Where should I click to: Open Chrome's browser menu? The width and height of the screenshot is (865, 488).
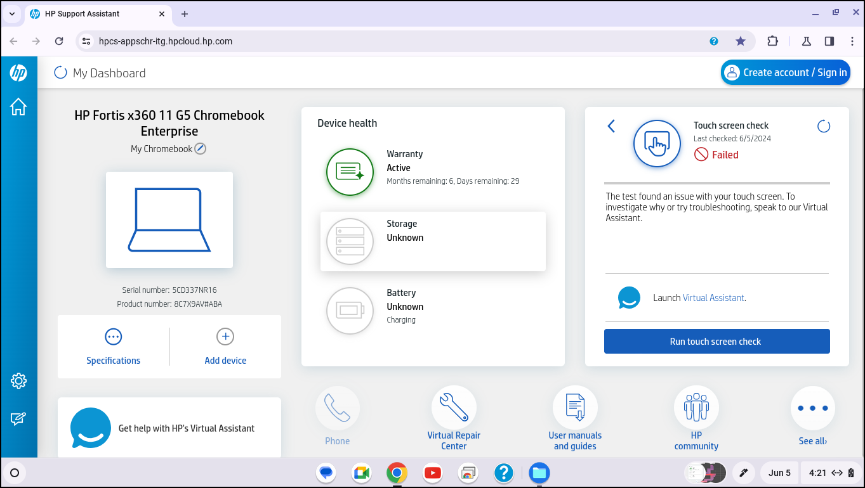(x=852, y=41)
